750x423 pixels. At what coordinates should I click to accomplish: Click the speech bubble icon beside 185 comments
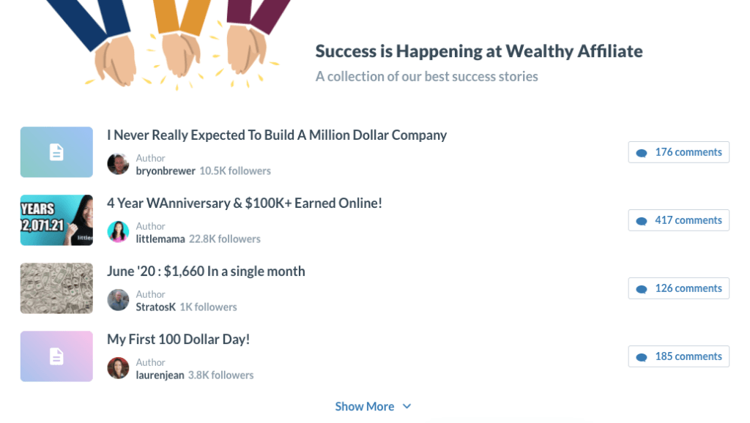tap(642, 357)
